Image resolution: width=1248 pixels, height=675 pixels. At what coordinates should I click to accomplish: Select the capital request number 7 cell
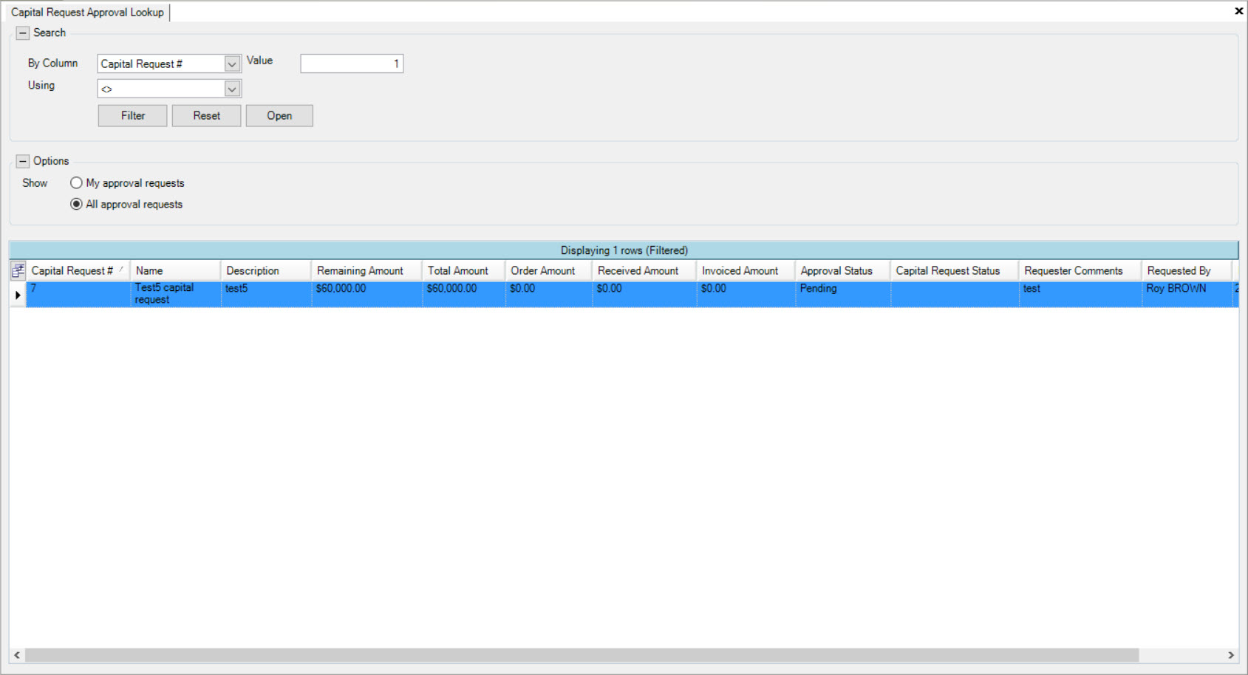tap(78, 294)
